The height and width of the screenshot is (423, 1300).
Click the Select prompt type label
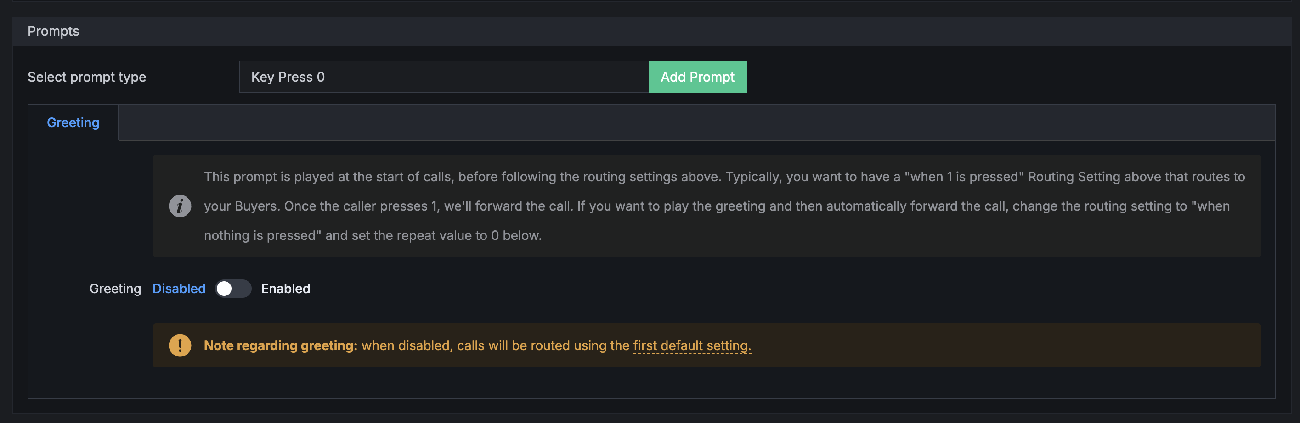[x=87, y=77]
